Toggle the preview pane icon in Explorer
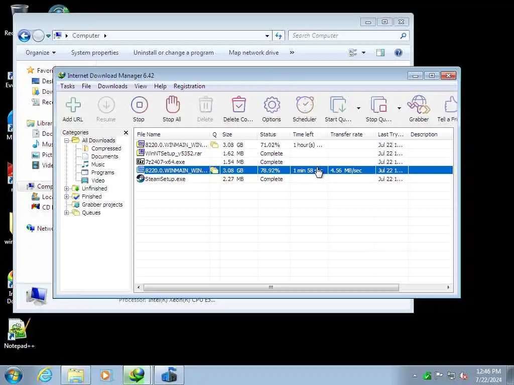Viewport: 514px width, 385px height. (x=380, y=53)
